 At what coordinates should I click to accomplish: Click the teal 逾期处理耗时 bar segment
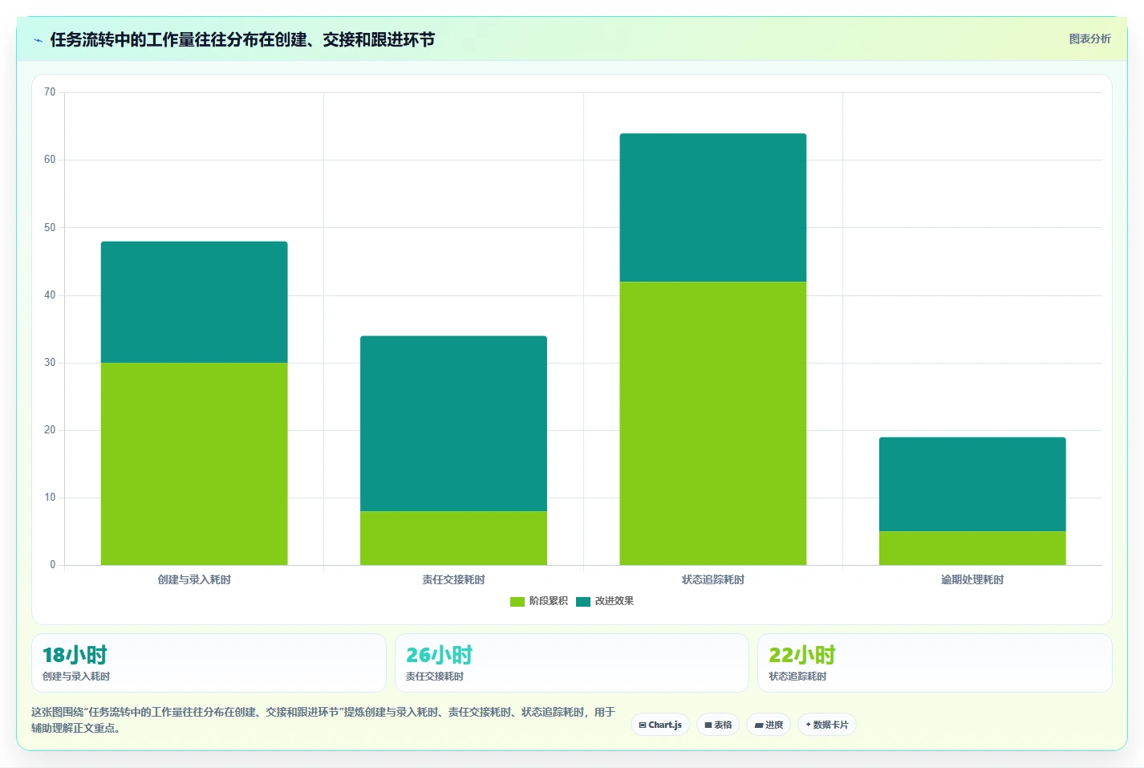972,484
